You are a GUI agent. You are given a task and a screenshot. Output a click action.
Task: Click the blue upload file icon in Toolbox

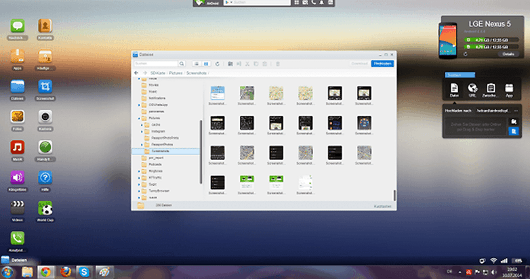[514, 131]
